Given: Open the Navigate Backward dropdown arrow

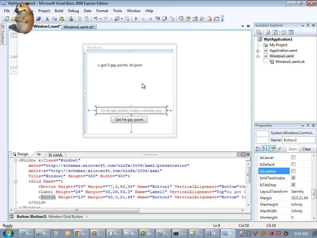Looking at the screenshot, I should point(122,19).
